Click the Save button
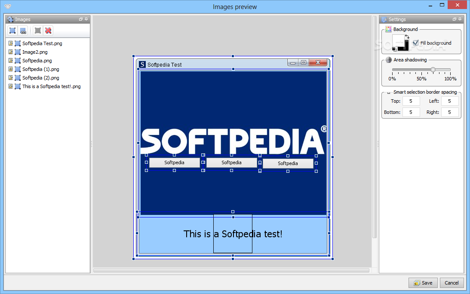The width and height of the screenshot is (470, 294). click(x=423, y=283)
